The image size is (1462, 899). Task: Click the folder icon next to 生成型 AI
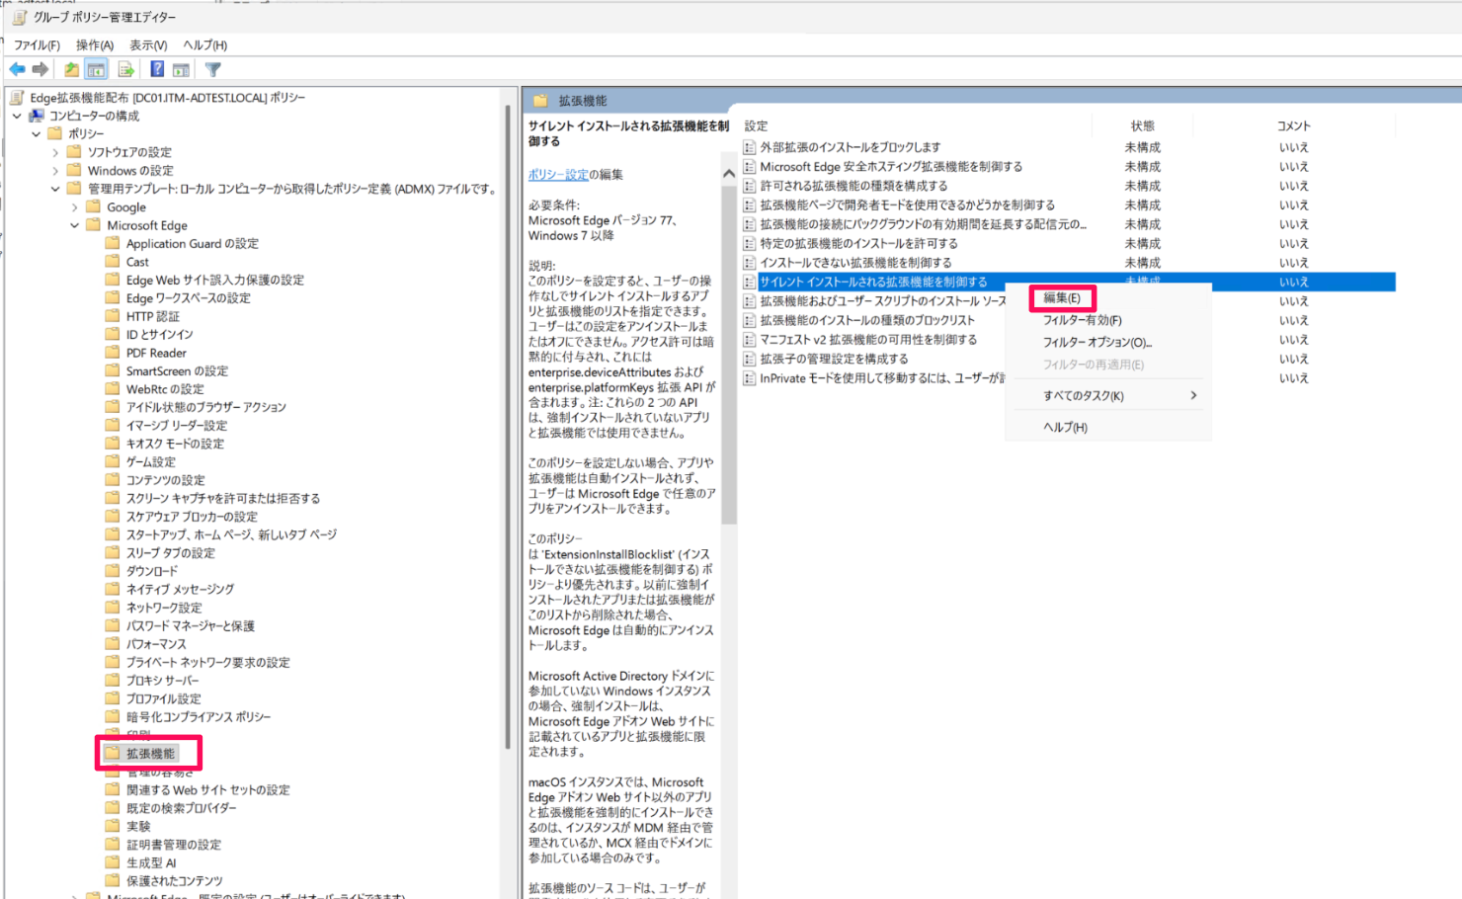113,862
